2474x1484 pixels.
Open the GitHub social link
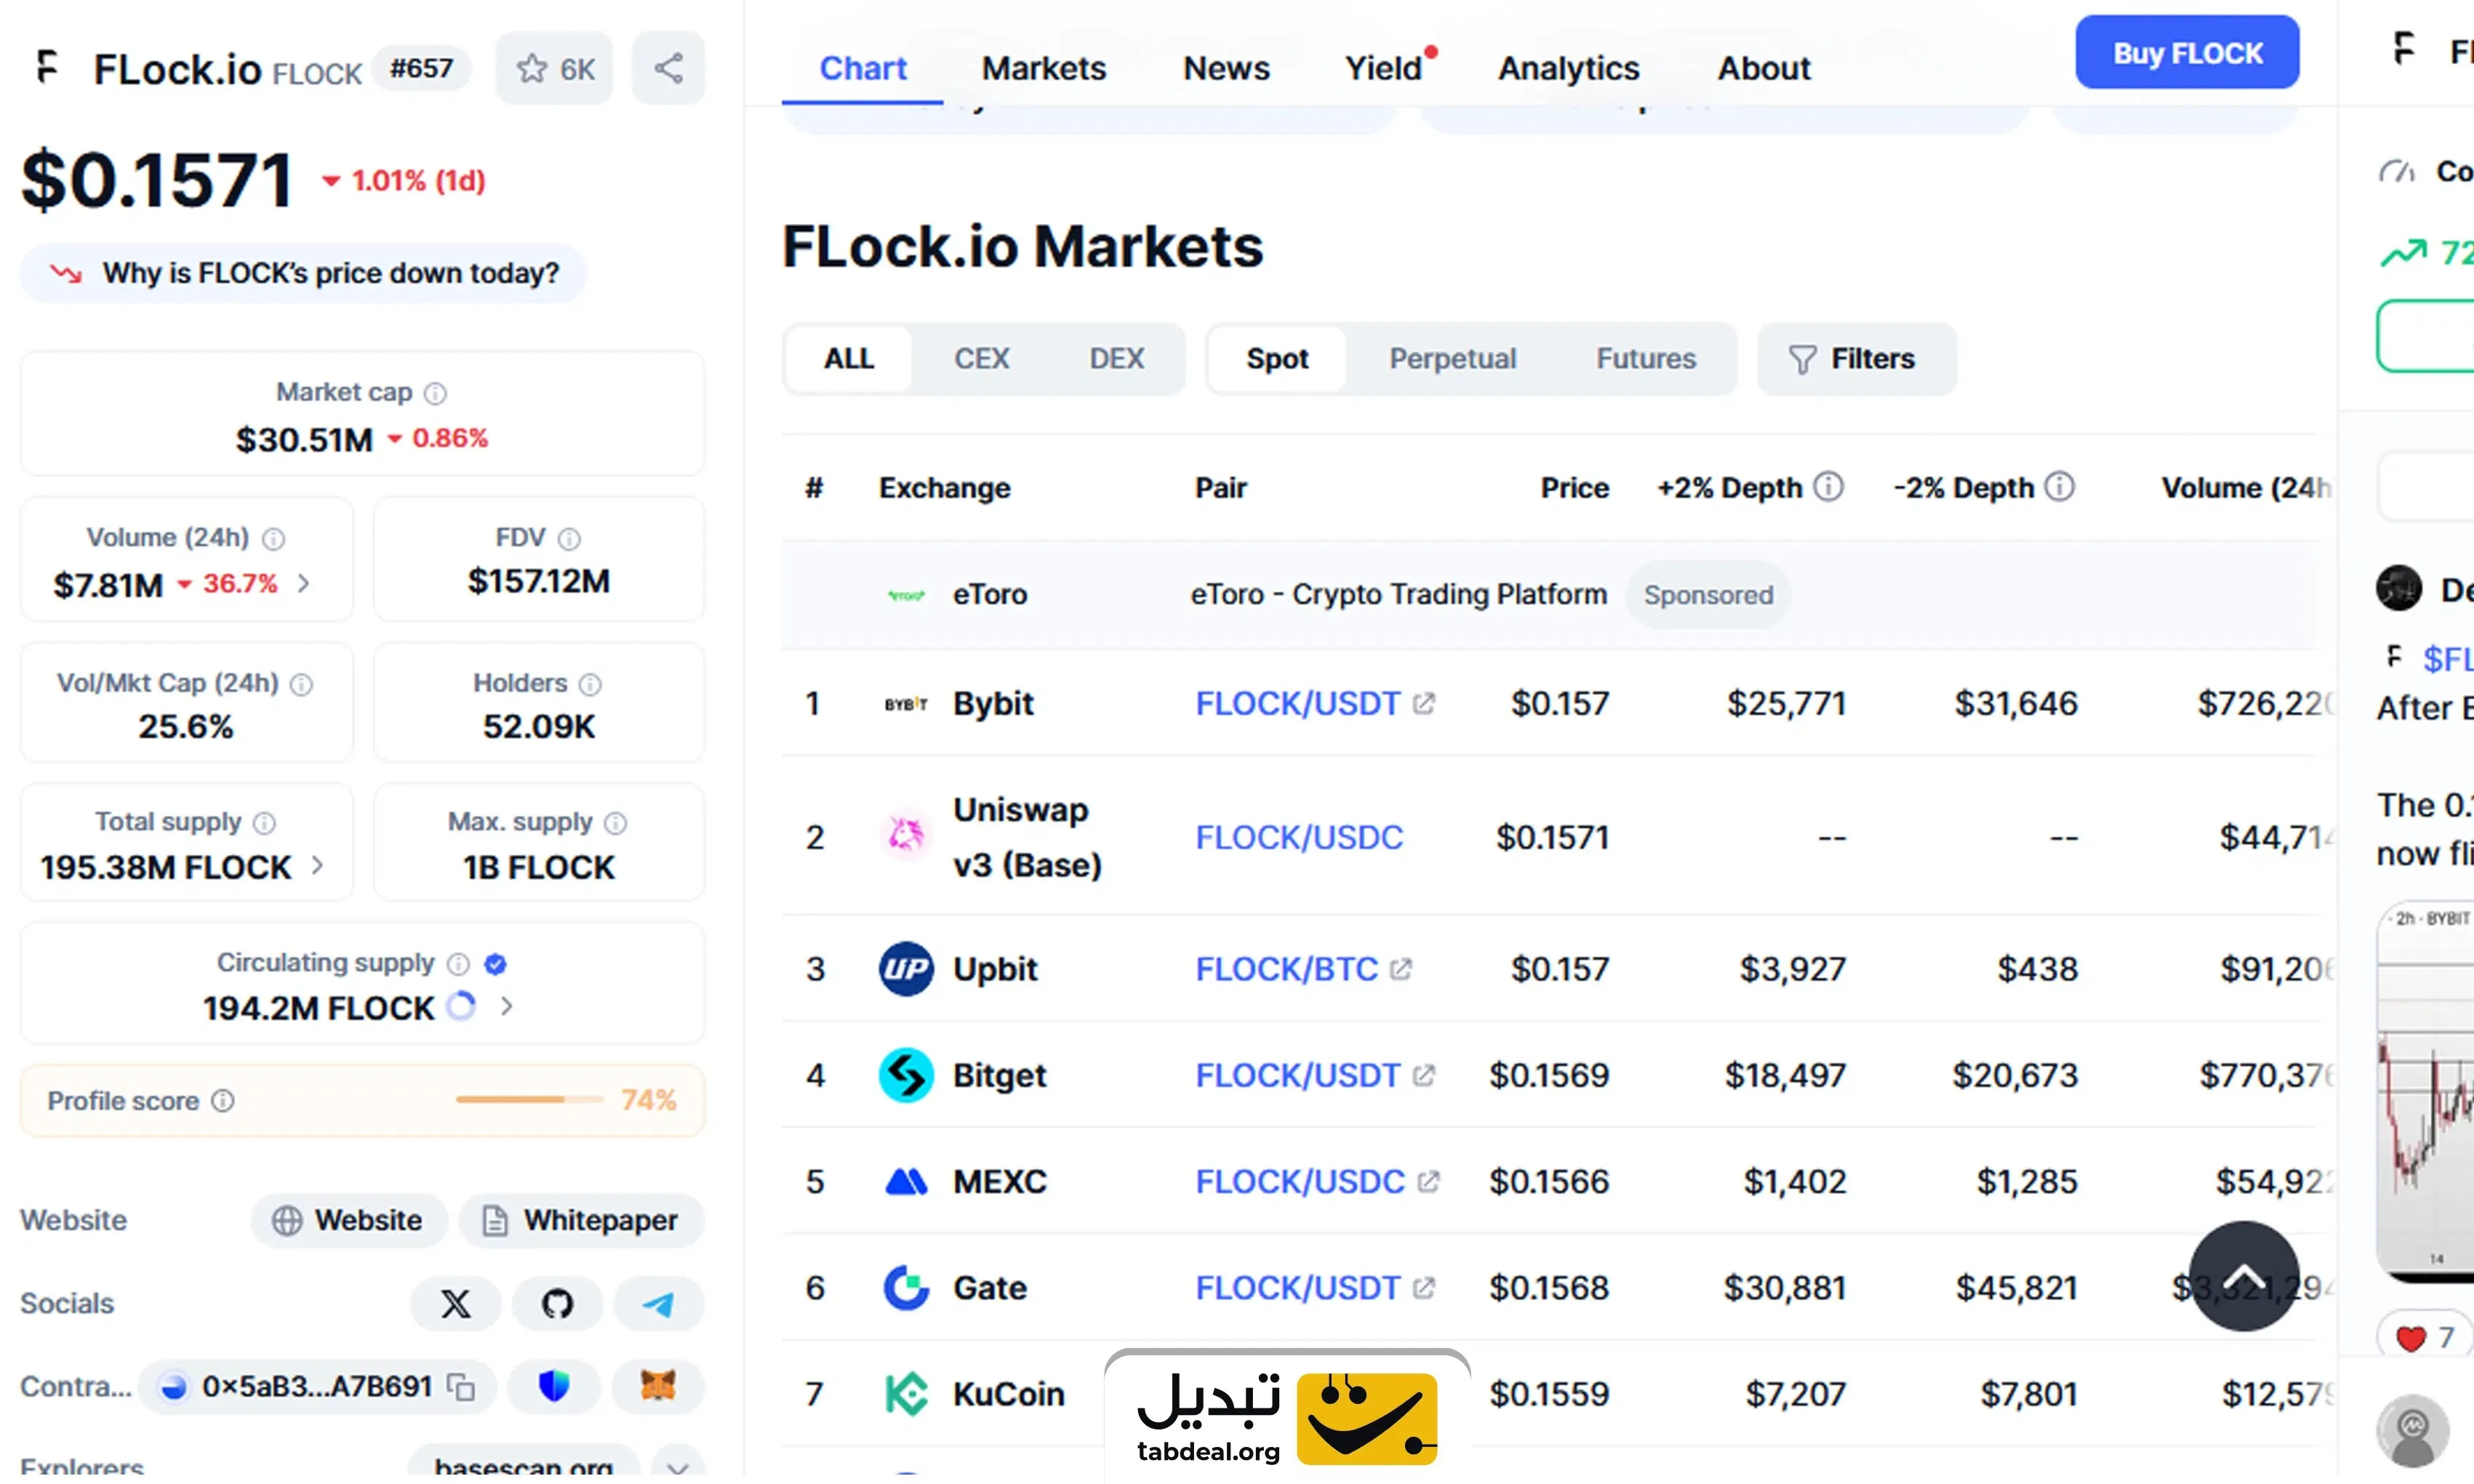pyautogui.click(x=557, y=1304)
